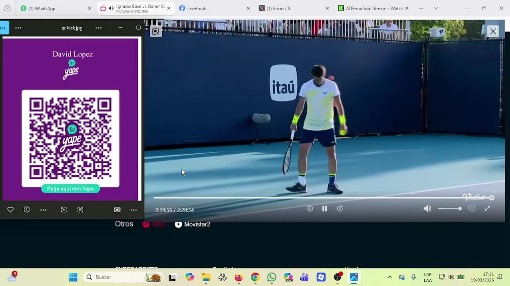Switch to the Facebook tab
The image size is (510, 286).
pos(214,8)
